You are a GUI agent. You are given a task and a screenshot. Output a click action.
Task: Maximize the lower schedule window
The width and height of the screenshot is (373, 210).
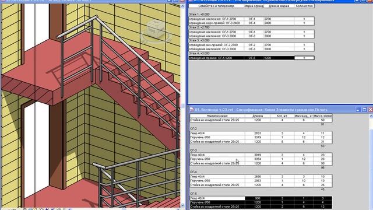pos(364,110)
